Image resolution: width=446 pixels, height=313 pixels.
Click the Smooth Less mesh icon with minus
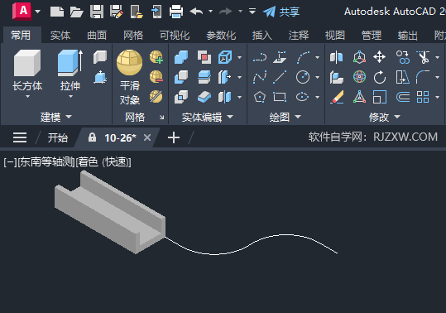(156, 77)
